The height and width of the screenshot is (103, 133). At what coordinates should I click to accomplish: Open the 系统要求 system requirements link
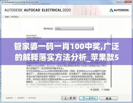(21, 98)
